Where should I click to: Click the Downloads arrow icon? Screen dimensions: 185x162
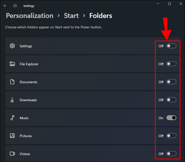pyautogui.click(x=12, y=100)
